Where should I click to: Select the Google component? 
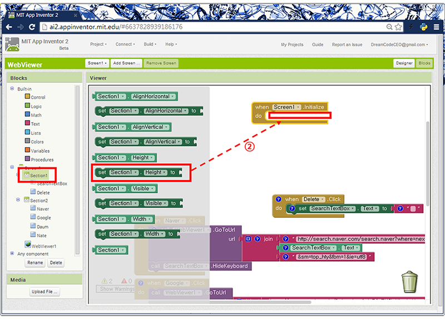coord(41,217)
